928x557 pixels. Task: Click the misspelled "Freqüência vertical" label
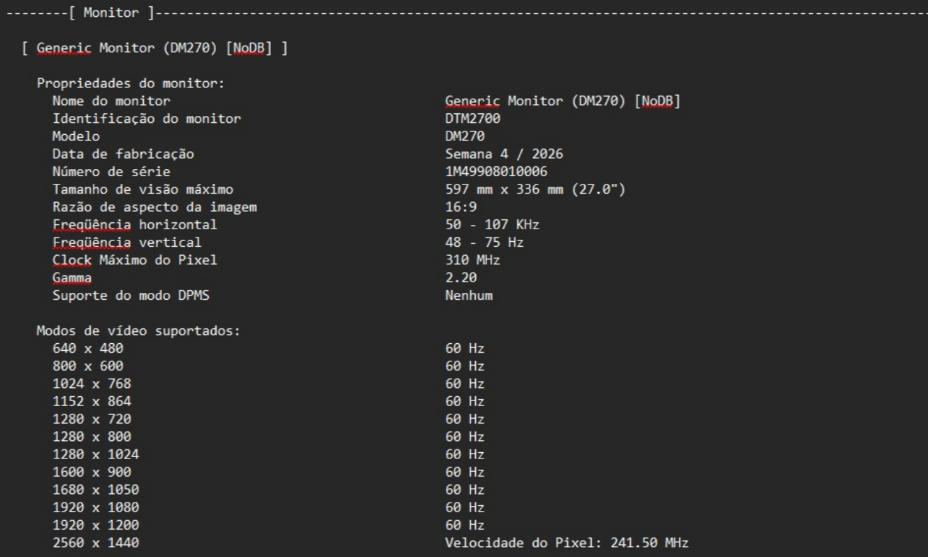tap(126, 243)
